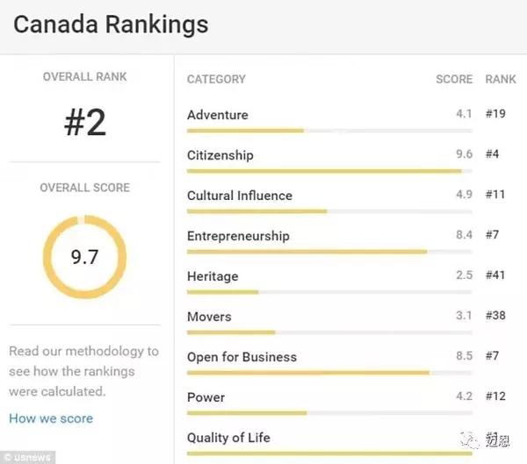
Task: Click the Heritage rank #41 value
Action: pyautogui.click(x=495, y=275)
